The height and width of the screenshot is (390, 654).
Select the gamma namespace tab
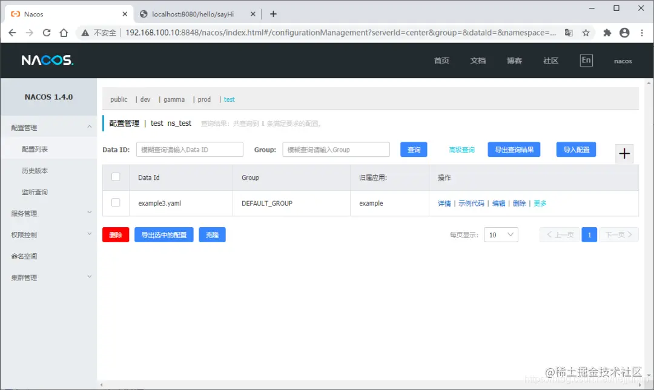[174, 99]
